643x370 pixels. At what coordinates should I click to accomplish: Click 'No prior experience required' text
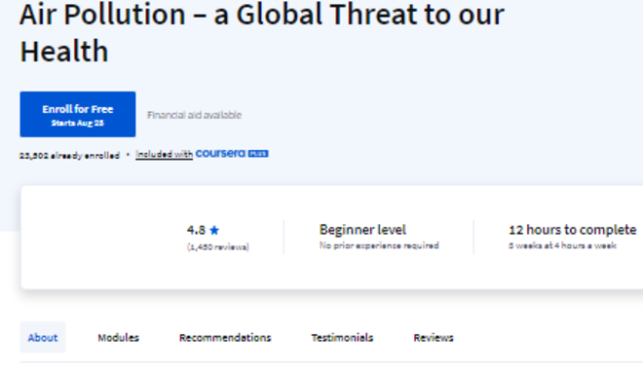pyautogui.click(x=379, y=245)
